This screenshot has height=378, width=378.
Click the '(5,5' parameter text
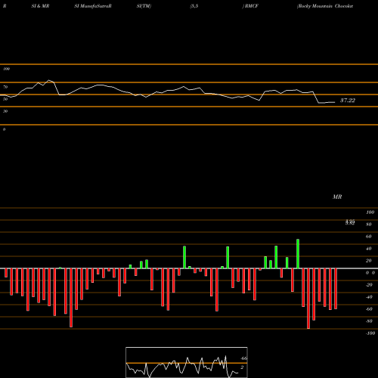pyautogui.click(x=194, y=6)
